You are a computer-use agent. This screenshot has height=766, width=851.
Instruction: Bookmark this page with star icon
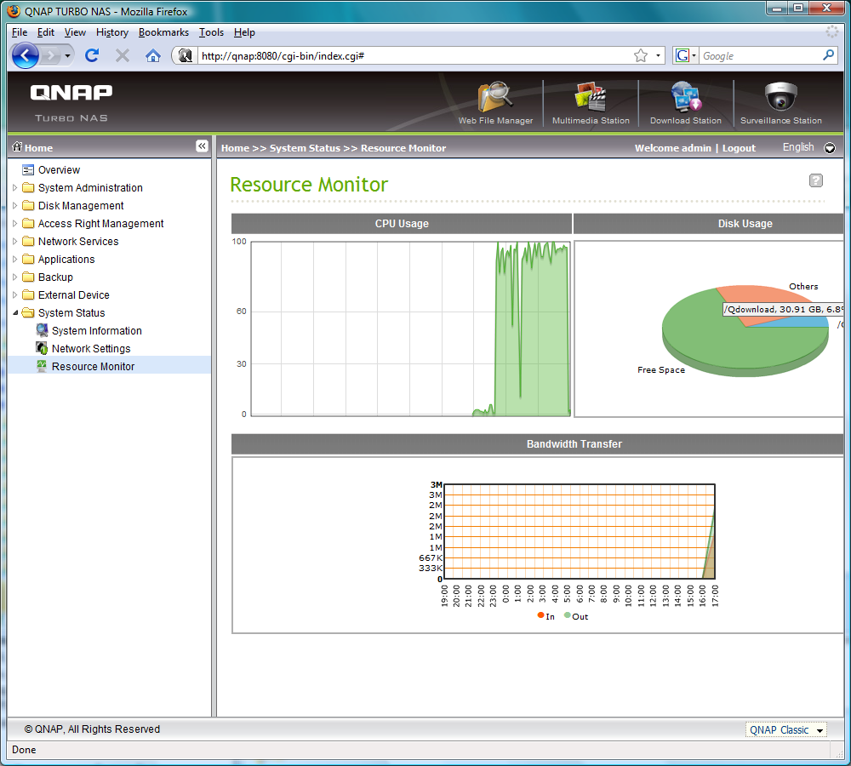(641, 55)
